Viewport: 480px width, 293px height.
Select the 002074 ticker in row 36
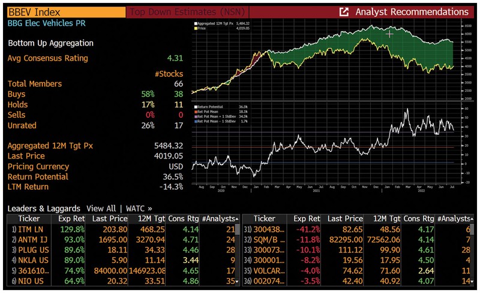click(269, 281)
